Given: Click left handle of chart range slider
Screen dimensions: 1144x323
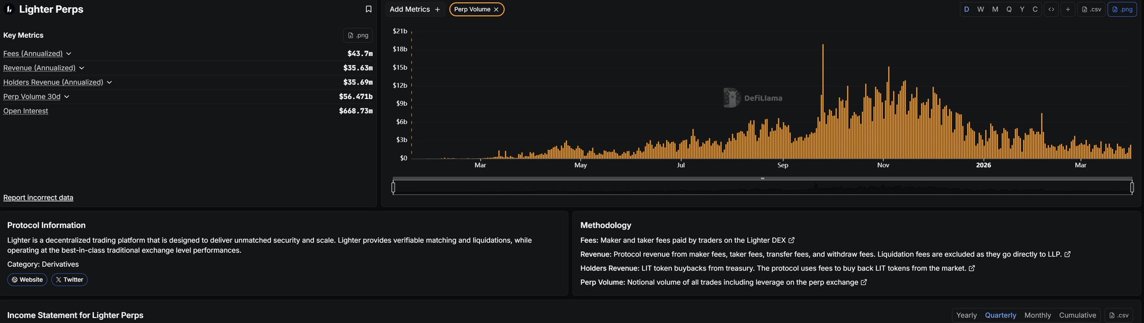Looking at the screenshot, I should tap(393, 187).
